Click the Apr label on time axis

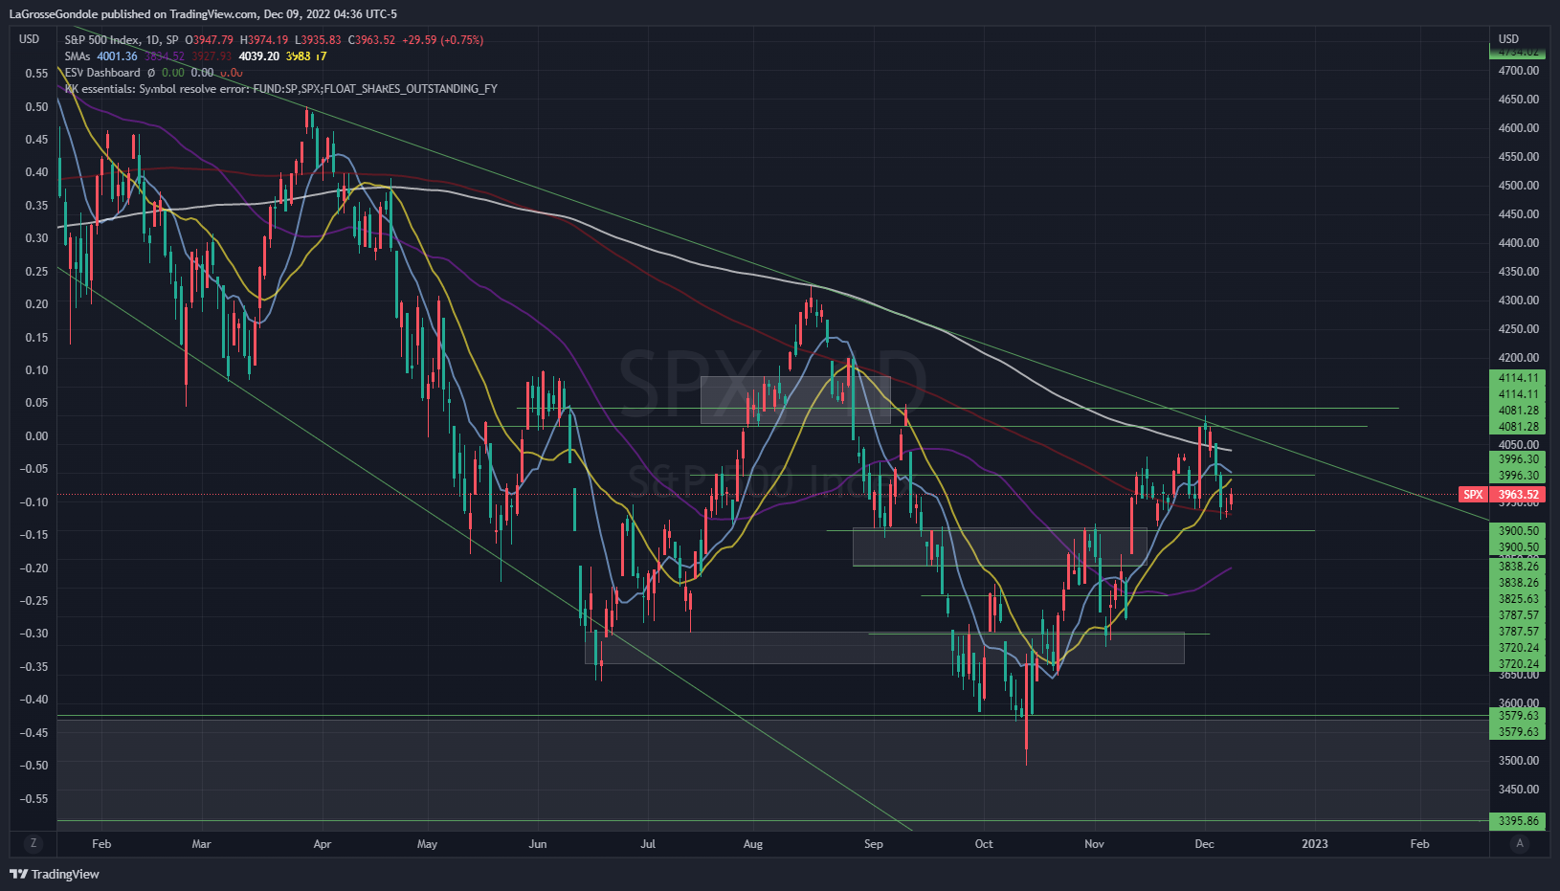click(323, 844)
